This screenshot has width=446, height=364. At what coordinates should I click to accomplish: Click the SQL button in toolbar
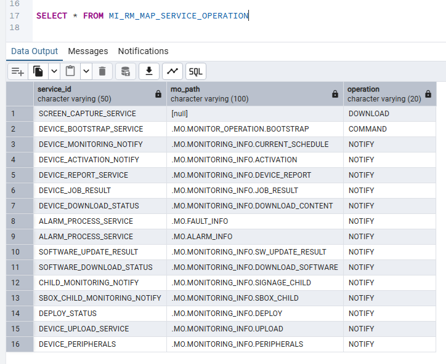[x=196, y=71]
